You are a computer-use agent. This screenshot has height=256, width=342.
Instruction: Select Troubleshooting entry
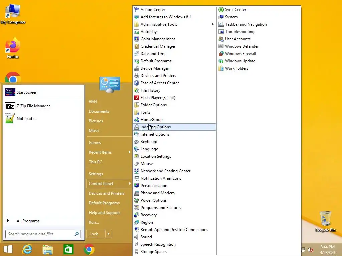click(259, 32)
